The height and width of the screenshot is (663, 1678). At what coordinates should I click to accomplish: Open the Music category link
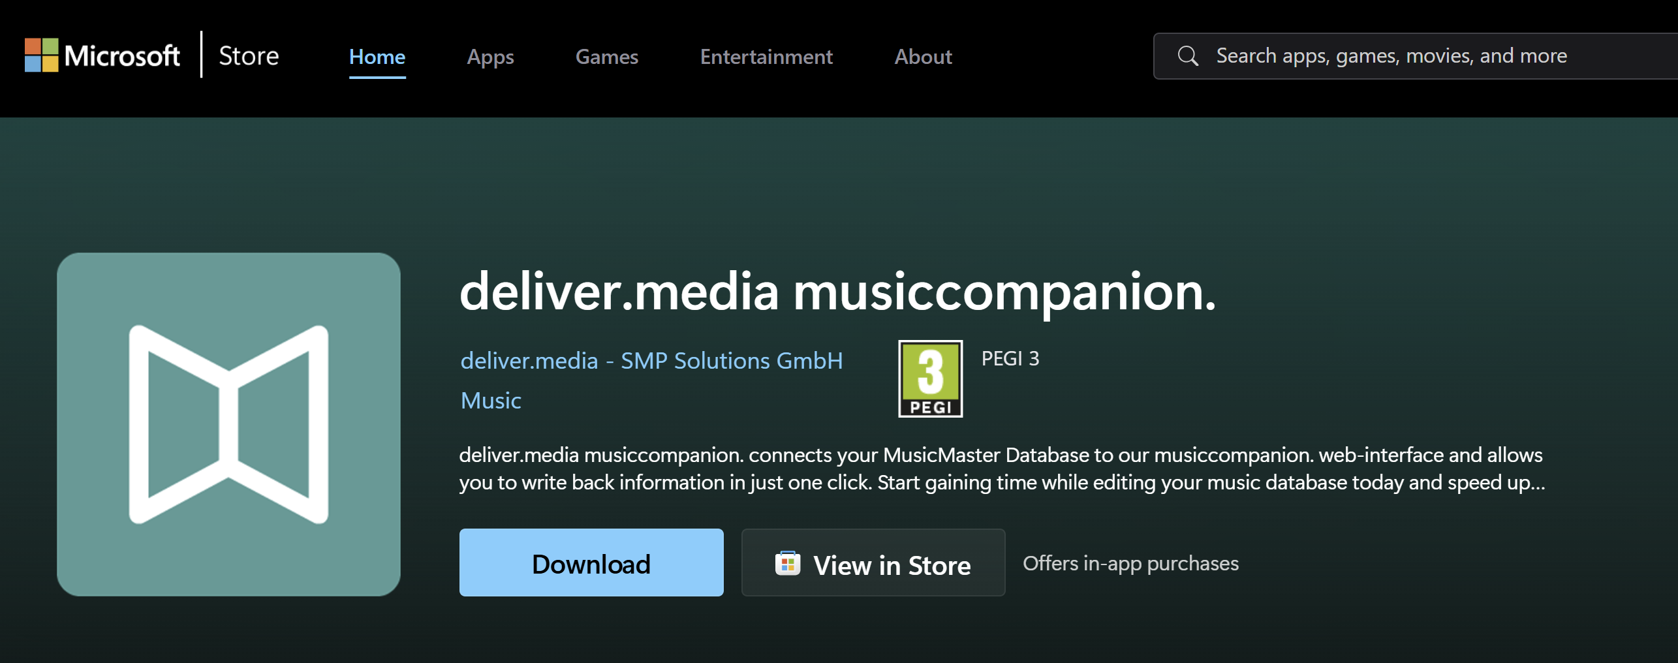491,400
